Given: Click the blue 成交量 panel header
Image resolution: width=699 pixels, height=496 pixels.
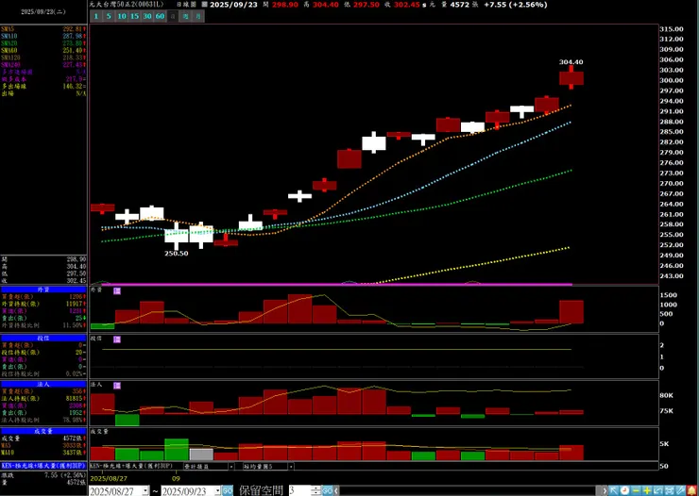Looking at the screenshot, I should [43, 431].
